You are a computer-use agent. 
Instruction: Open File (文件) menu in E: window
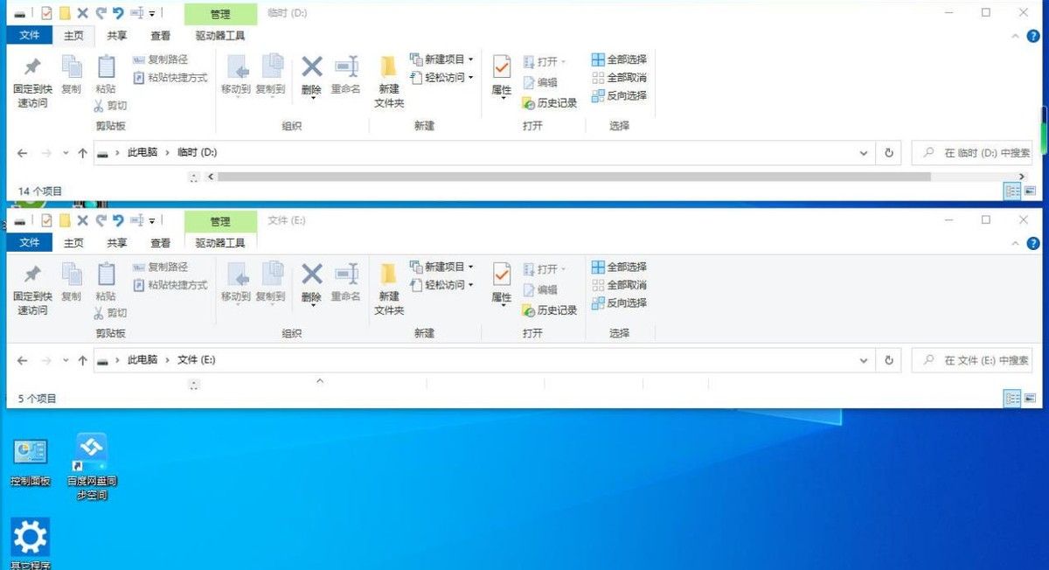pos(30,243)
